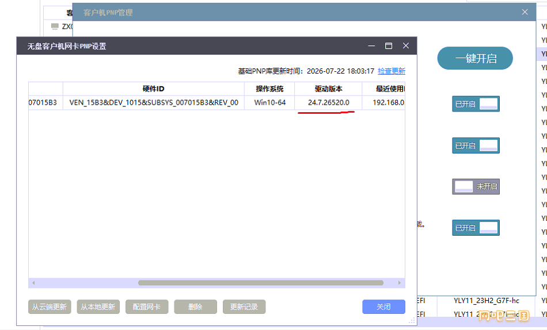547x330 pixels.
Task: Click the blue 关闭 button
Action: pyautogui.click(x=383, y=306)
